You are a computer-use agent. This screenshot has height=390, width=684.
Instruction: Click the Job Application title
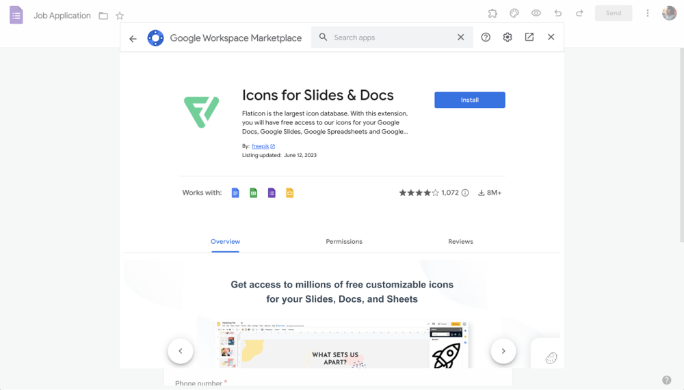point(62,16)
